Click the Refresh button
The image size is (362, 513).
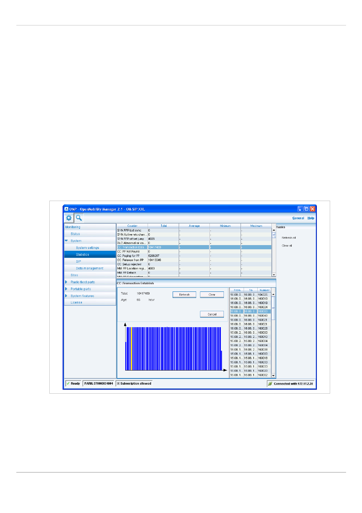[184, 295]
